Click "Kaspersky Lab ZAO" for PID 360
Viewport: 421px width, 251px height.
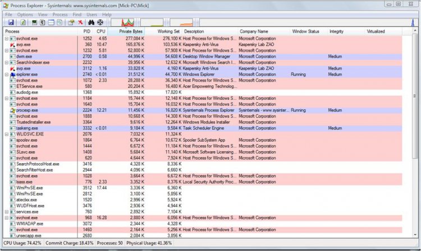coord(256,45)
